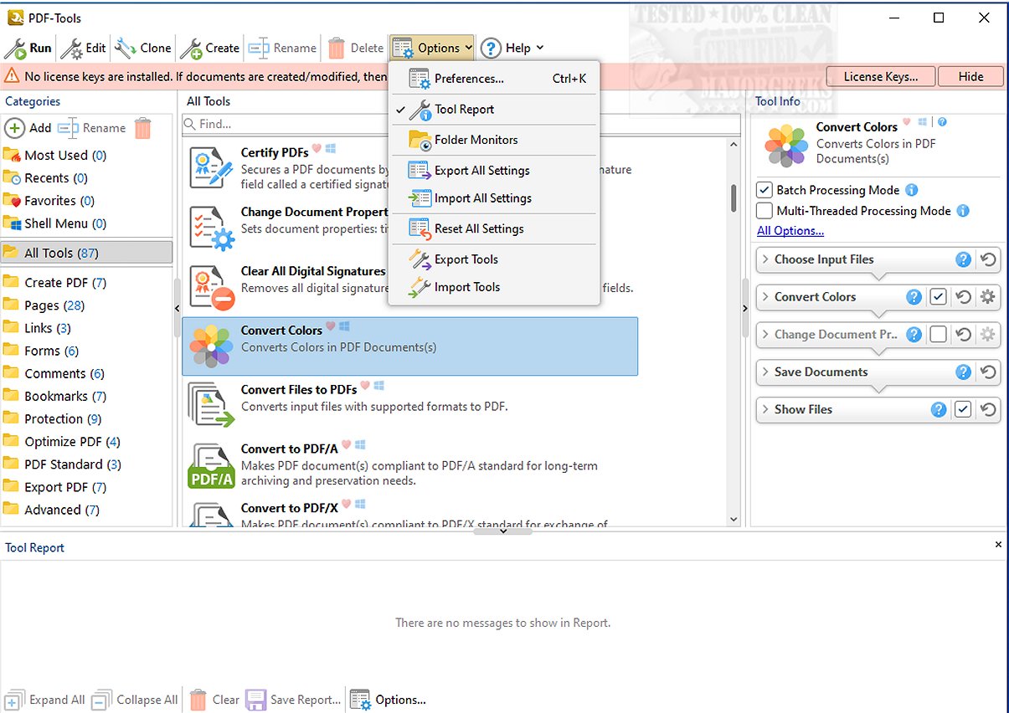The height and width of the screenshot is (713, 1009).
Task: Expand the Show Files step
Action: 765,409
